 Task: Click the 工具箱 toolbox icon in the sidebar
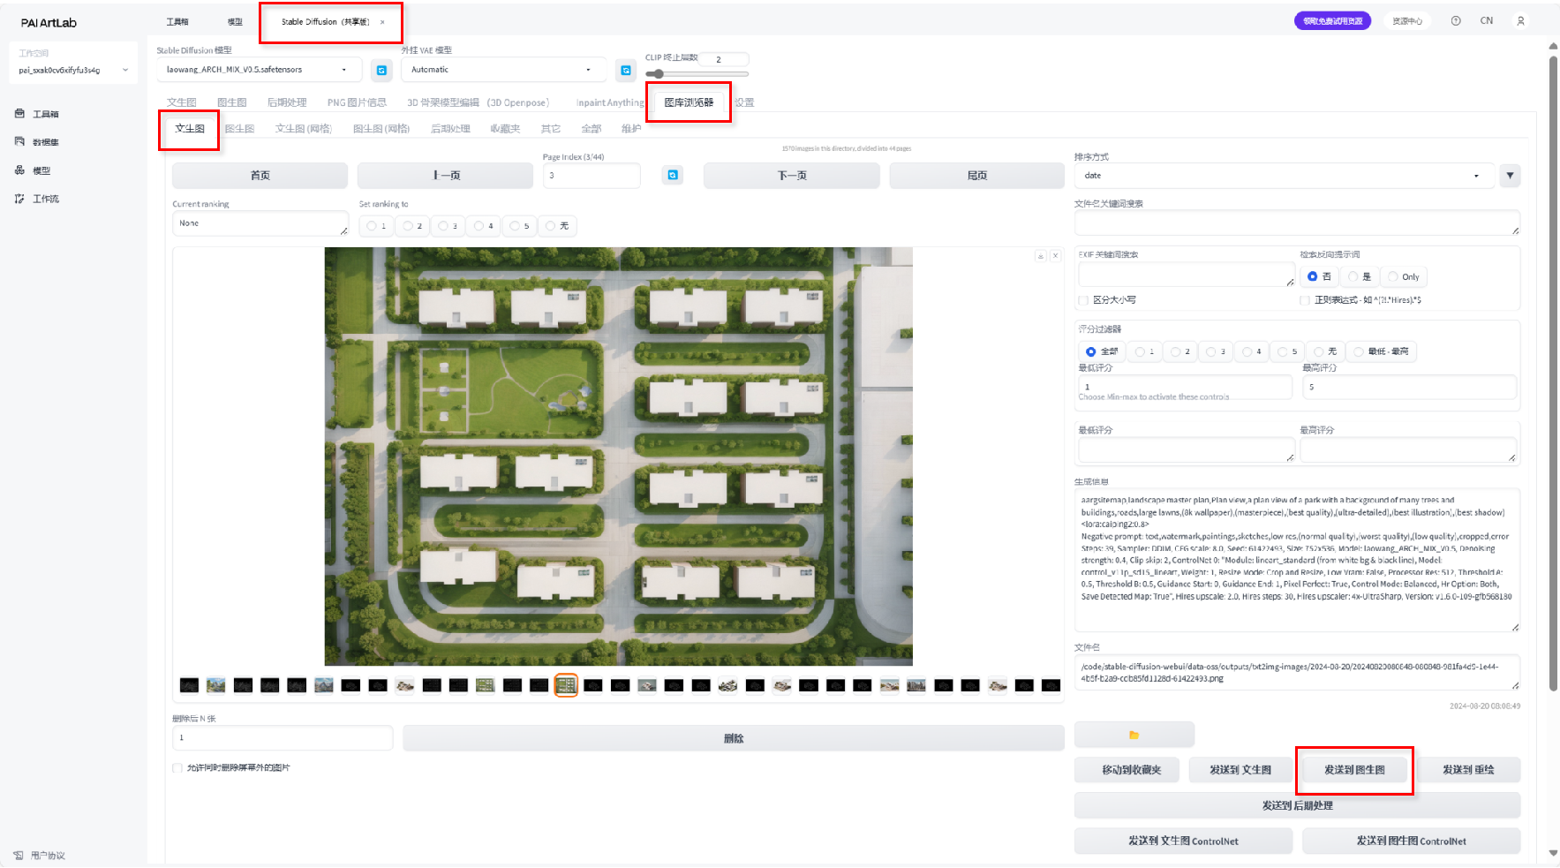coord(19,114)
